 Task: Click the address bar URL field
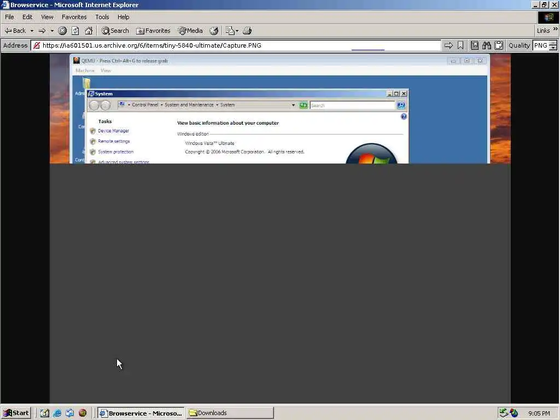[236, 45]
